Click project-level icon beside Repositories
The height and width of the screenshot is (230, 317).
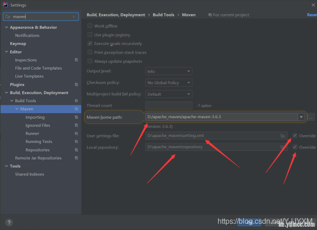click(x=76, y=150)
